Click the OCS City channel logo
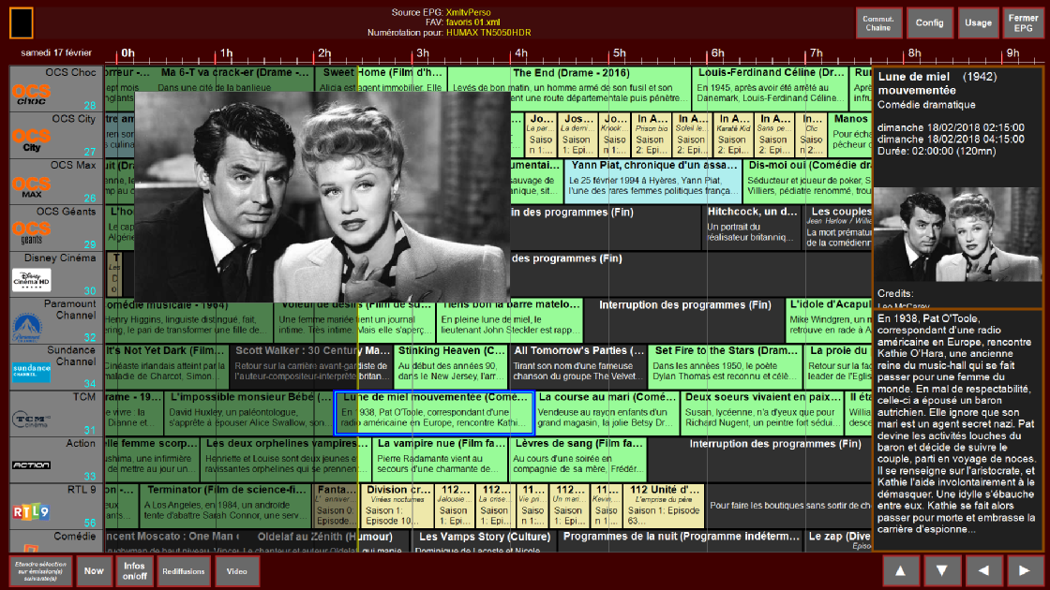 click(31, 140)
